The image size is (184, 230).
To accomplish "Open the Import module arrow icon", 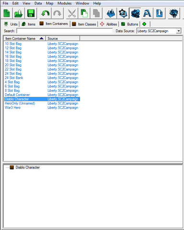I will tap(159, 13).
